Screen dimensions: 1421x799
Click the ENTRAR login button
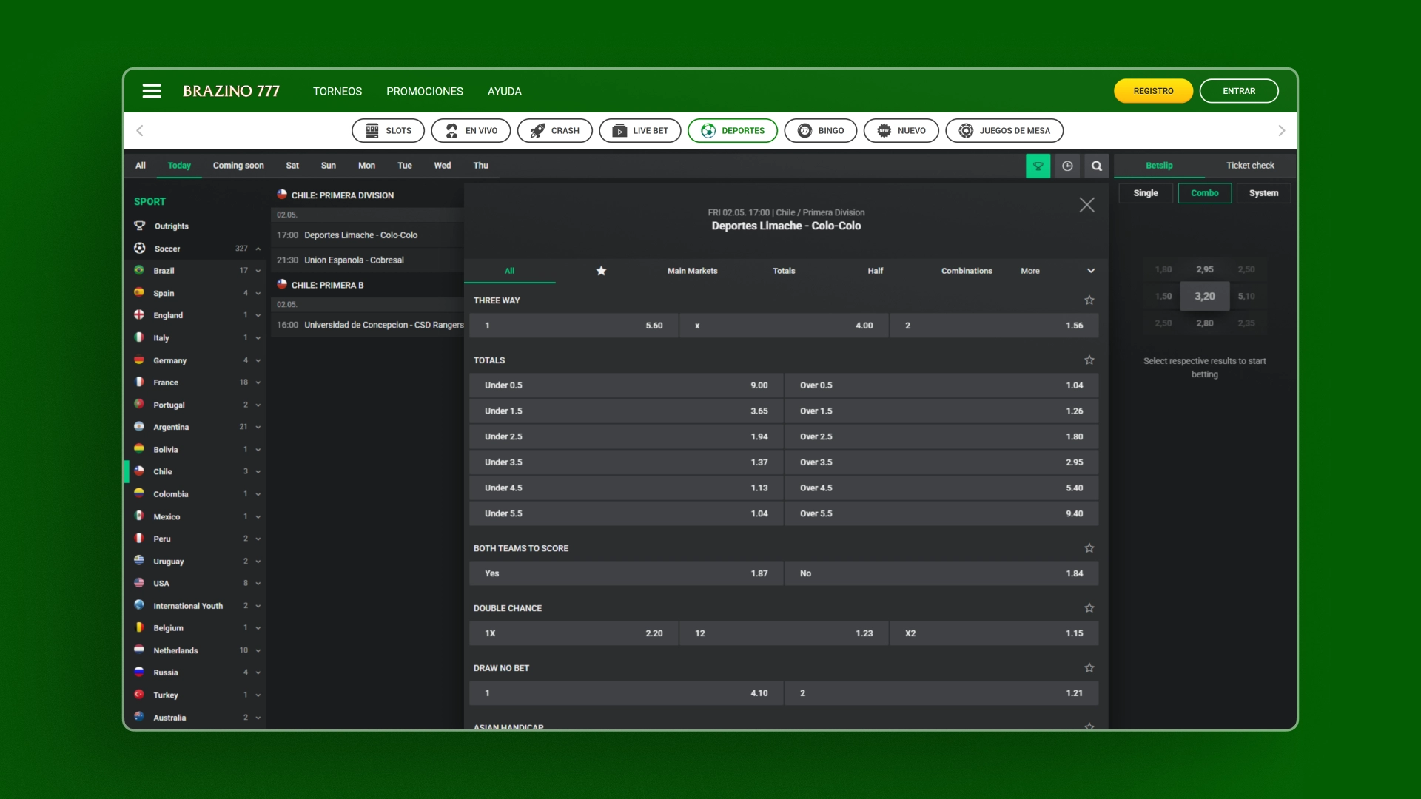tap(1239, 91)
